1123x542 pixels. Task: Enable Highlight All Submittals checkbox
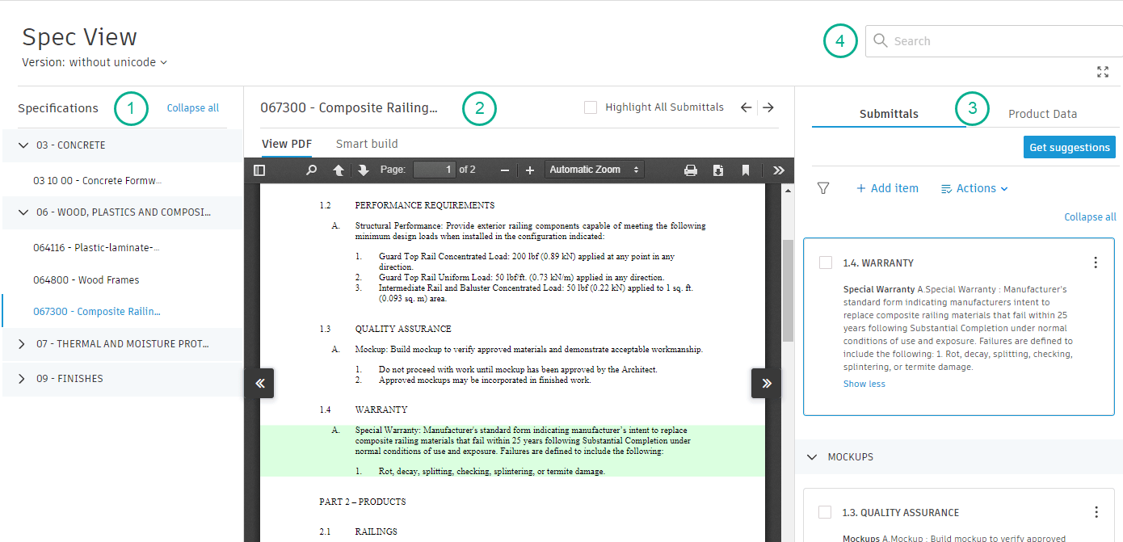pyautogui.click(x=591, y=107)
